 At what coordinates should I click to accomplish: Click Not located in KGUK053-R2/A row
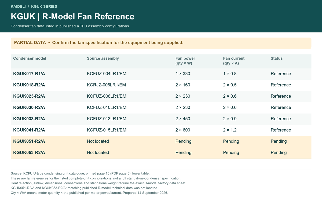(x=98, y=153)
